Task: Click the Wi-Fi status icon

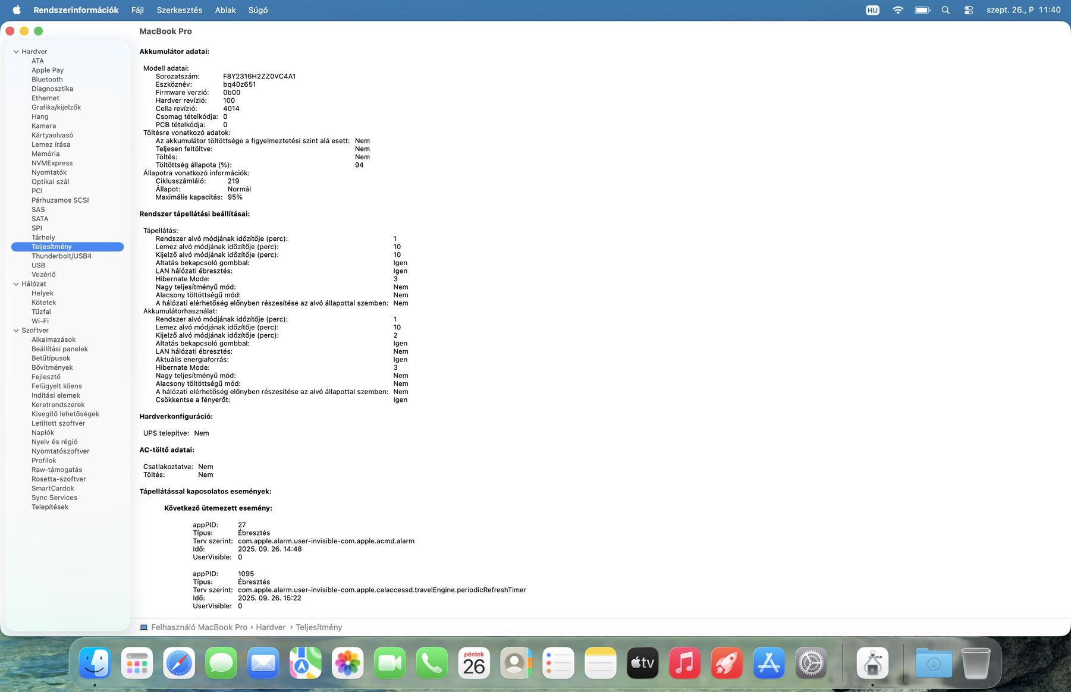Action: [x=898, y=10]
